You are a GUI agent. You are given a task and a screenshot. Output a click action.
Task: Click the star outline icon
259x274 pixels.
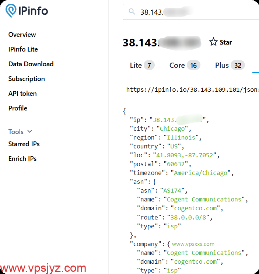213,42
